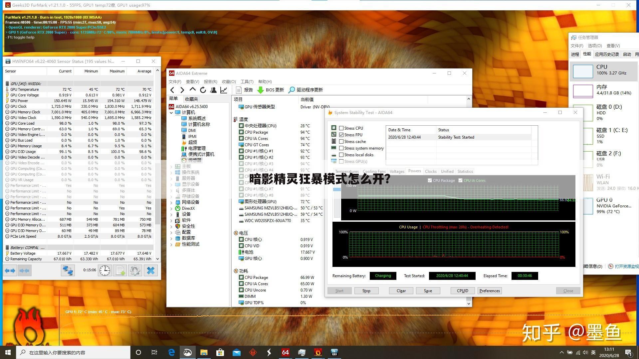Enable Stress system memory checkbox

pos(341,148)
